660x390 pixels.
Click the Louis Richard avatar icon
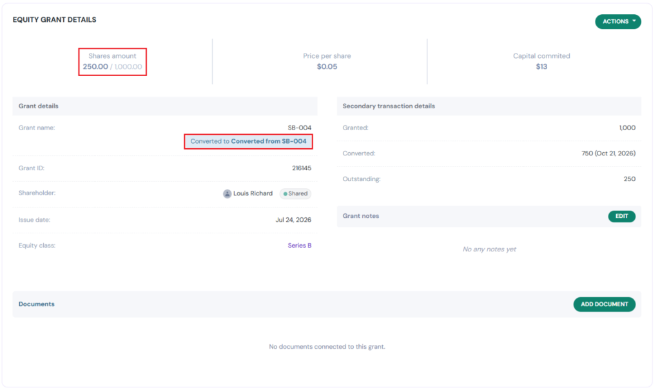(227, 194)
